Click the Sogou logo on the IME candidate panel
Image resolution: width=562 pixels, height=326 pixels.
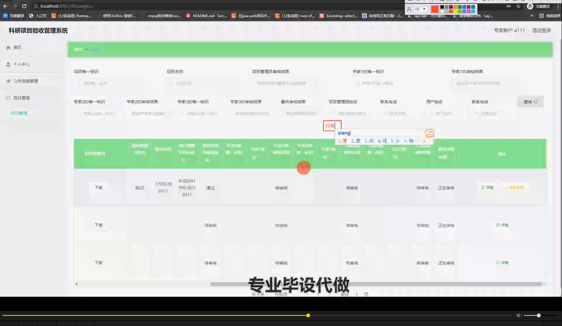[x=429, y=133]
